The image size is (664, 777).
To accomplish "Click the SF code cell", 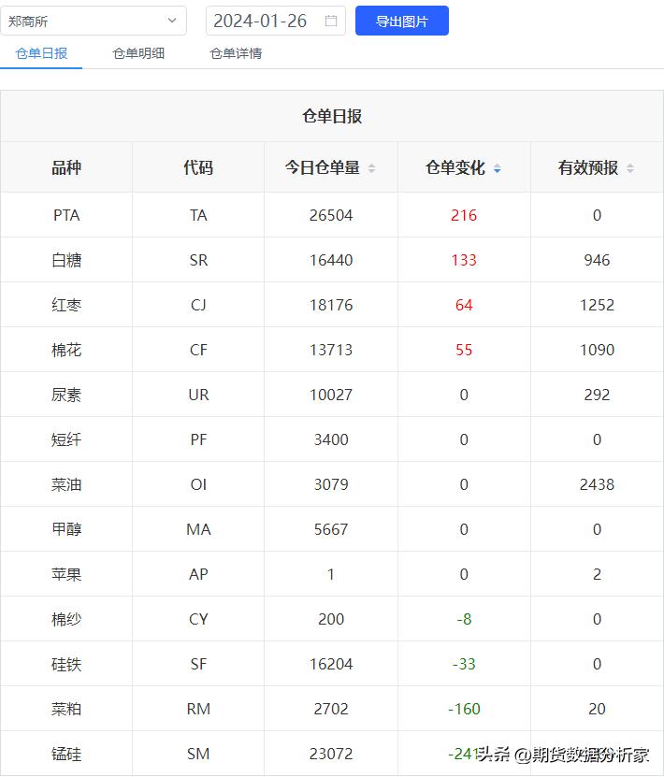I will coord(198,664).
